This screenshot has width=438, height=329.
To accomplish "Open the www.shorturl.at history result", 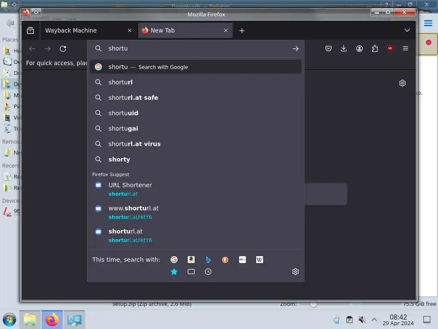I will [195, 212].
